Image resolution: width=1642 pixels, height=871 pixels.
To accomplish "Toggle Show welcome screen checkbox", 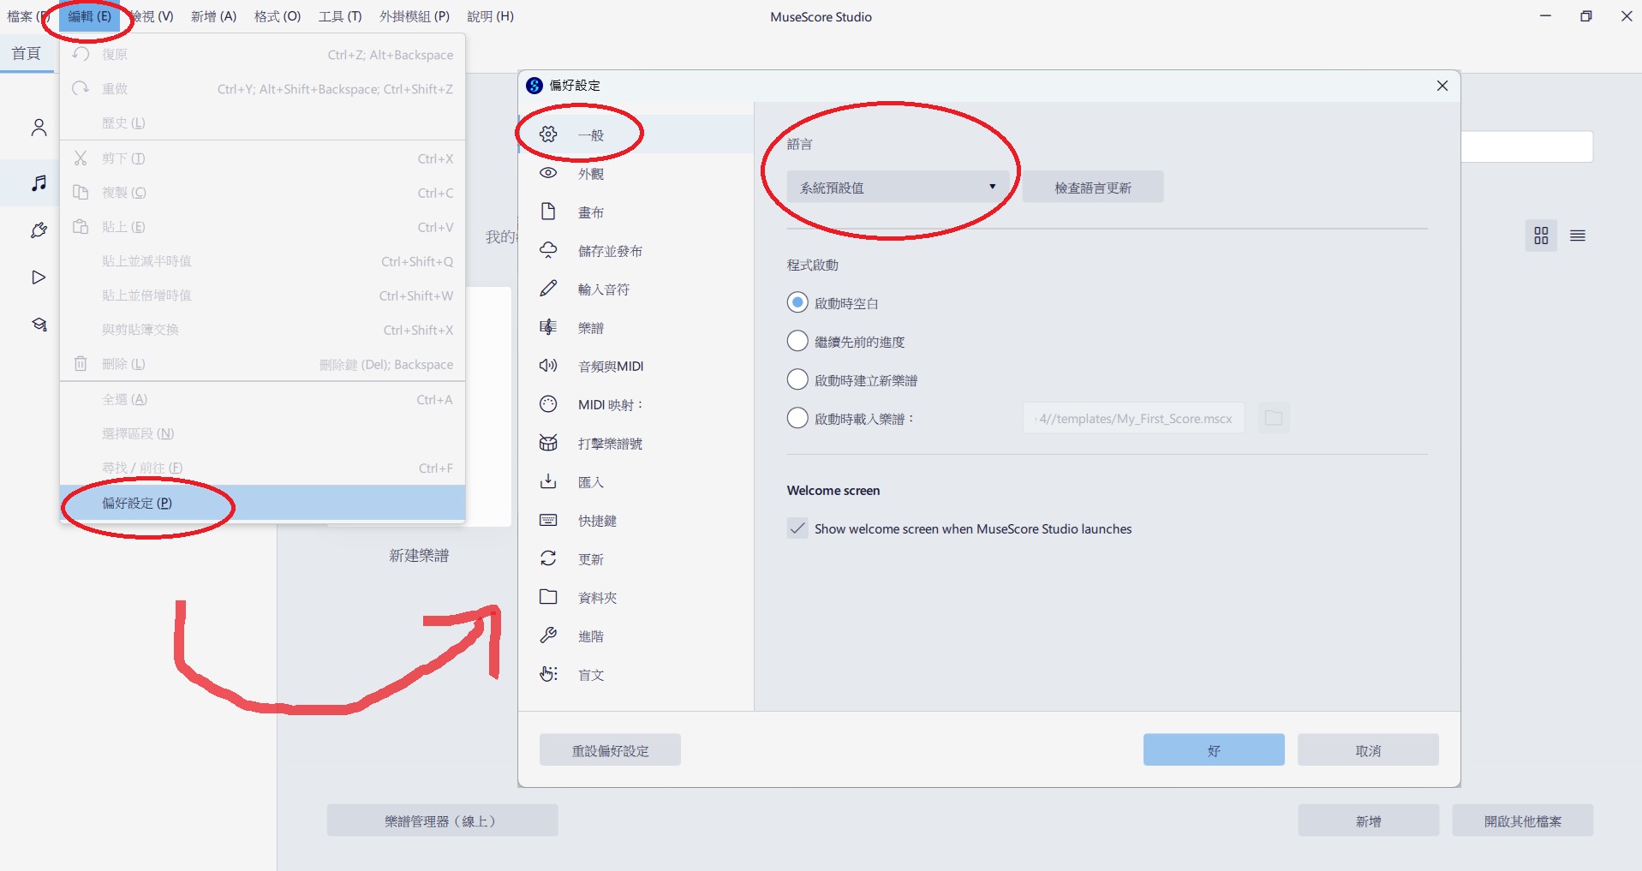I will [797, 528].
